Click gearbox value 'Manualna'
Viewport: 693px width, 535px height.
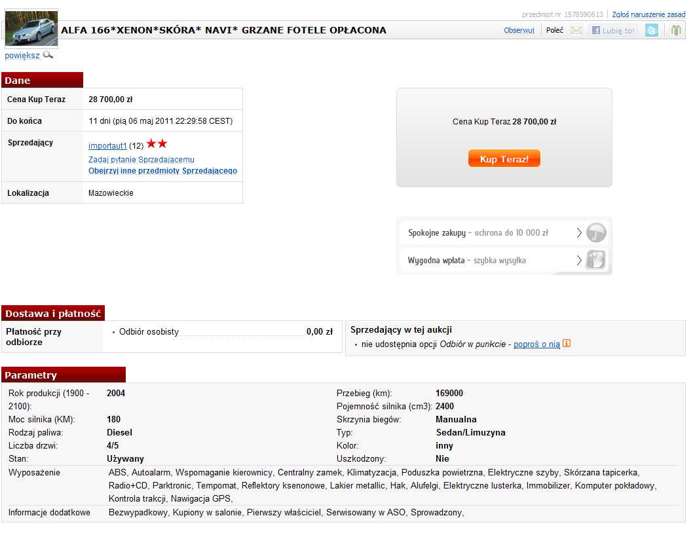(456, 419)
